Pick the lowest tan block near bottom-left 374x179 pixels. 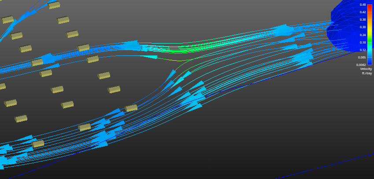(38, 144)
